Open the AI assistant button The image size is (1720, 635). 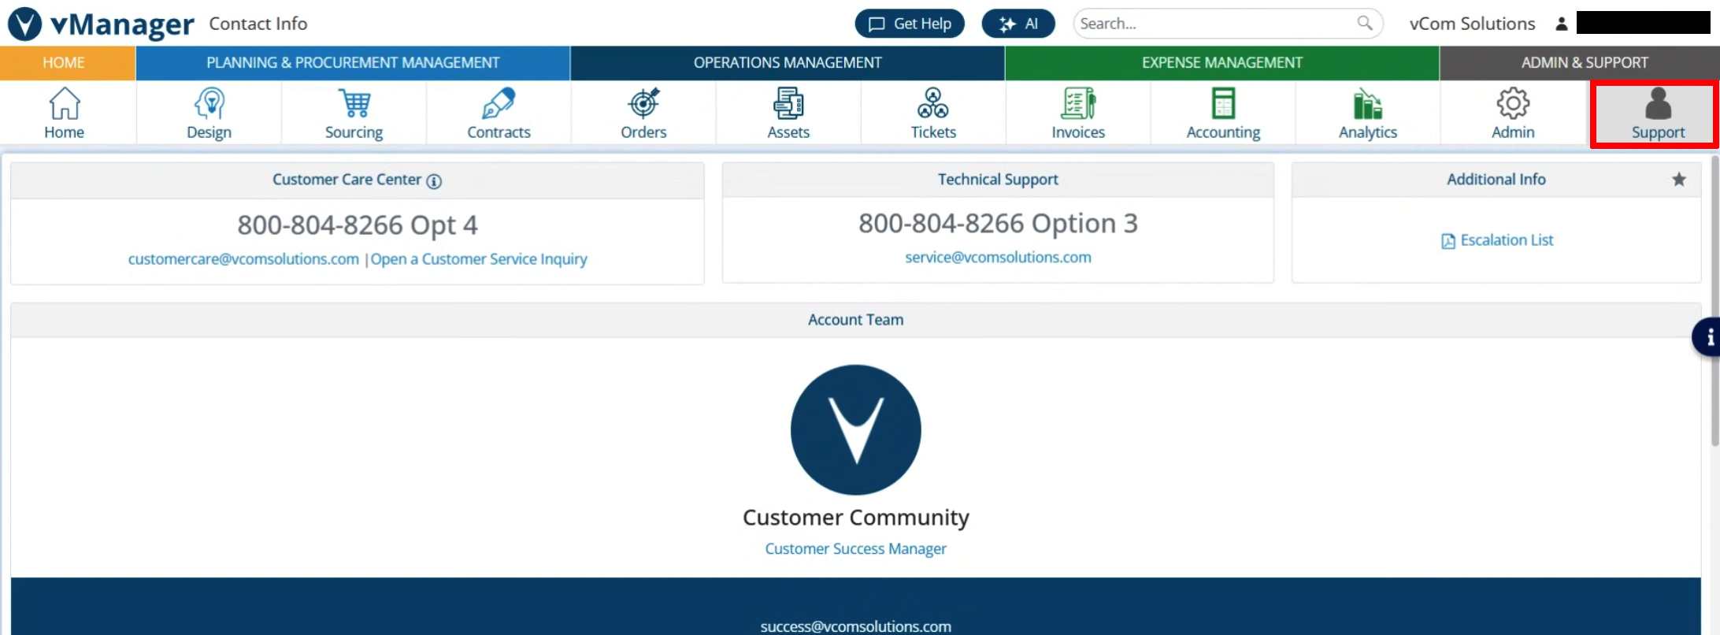click(1018, 24)
